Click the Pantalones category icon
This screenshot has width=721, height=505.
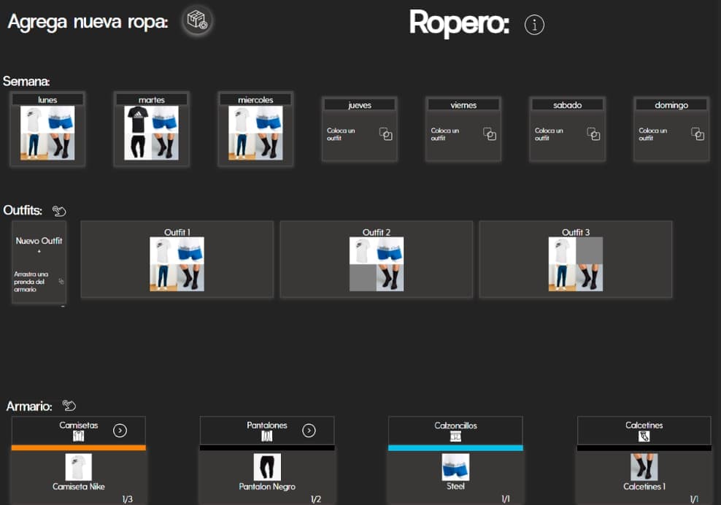click(x=267, y=436)
